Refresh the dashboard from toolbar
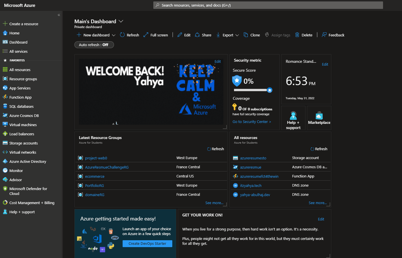The height and width of the screenshot is (258, 402). point(129,35)
